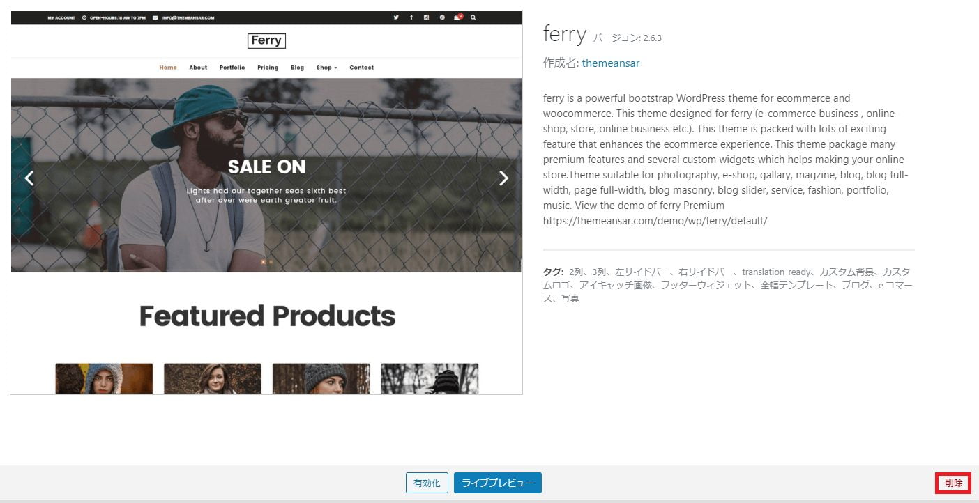Select the Portfolio menu item
This screenshot has height=503, width=979.
coord(232,68)
